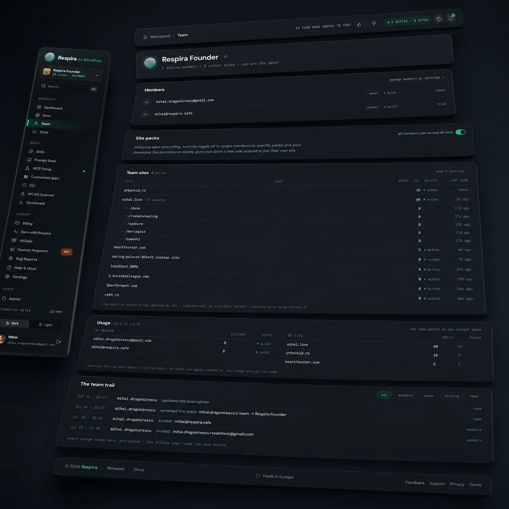Click the sidebar Search field
Screen dimensions: 509x509
(68, 87)
